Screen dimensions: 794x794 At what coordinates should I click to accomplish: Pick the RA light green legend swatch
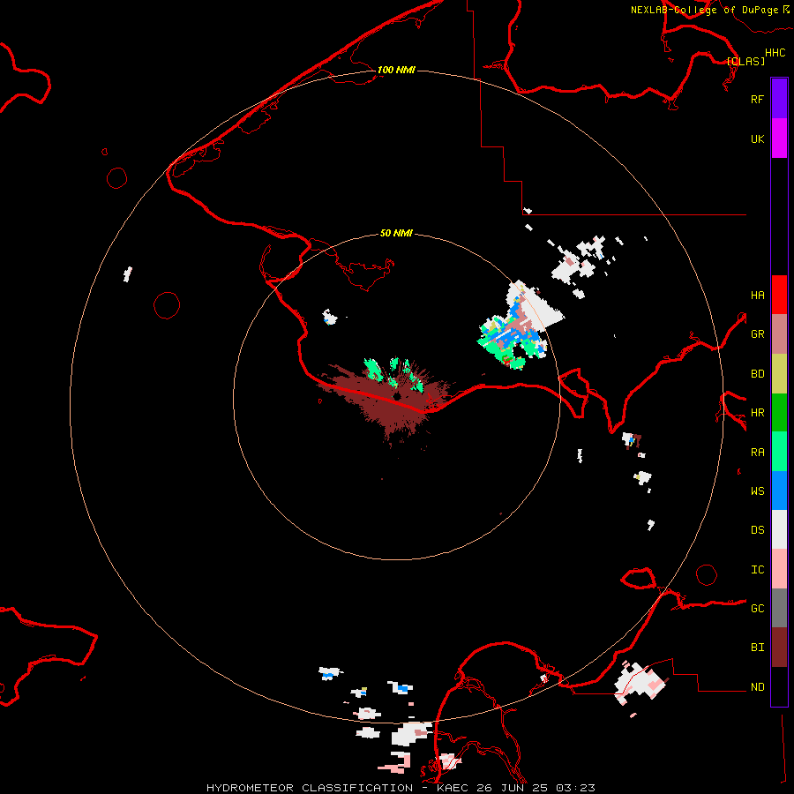(779, 452)
